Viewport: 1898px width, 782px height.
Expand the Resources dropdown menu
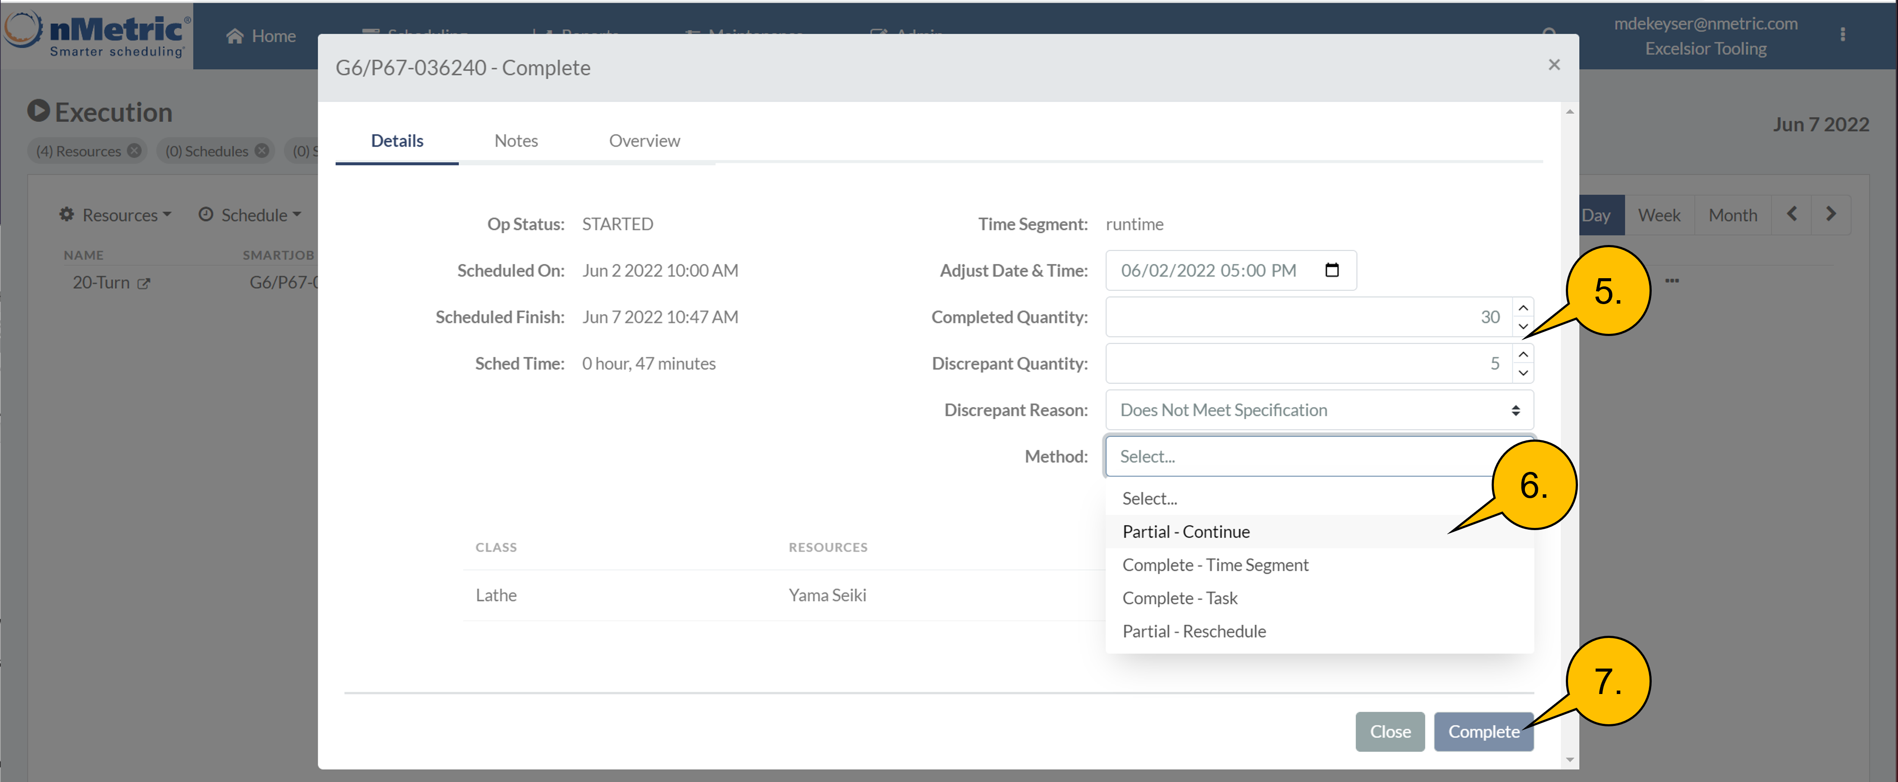(x=116, y=214)
